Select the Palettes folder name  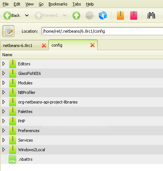tap(25, 112)
